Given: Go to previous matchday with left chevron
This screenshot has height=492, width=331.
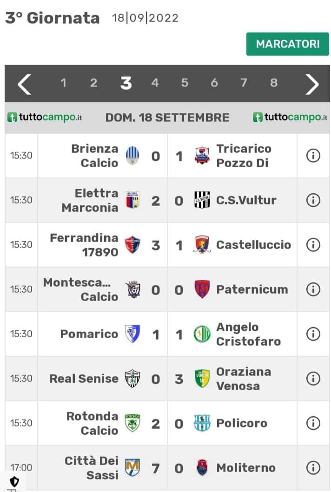Looking at the screenshot, I should (24, 84).
